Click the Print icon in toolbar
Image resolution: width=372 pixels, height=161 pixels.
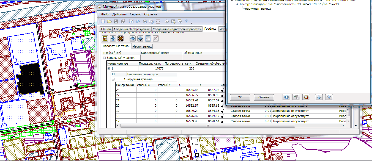click(145, 21)
